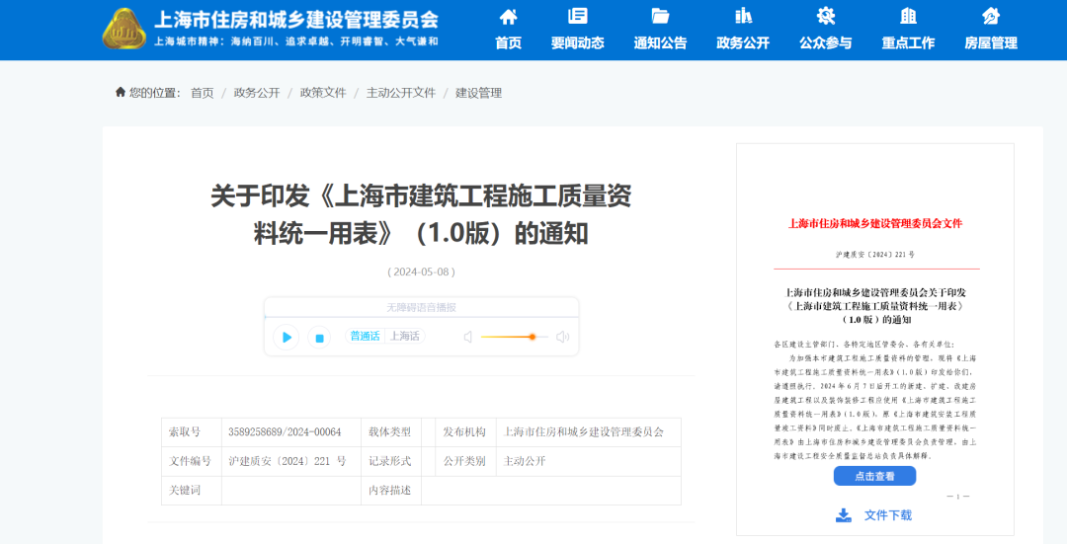
Task: Open the 首页 menu item
Action: pyautogui.click(x=509, y=42)
